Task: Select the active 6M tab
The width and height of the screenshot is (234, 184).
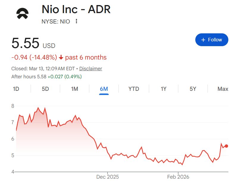Action: (104, 89)
